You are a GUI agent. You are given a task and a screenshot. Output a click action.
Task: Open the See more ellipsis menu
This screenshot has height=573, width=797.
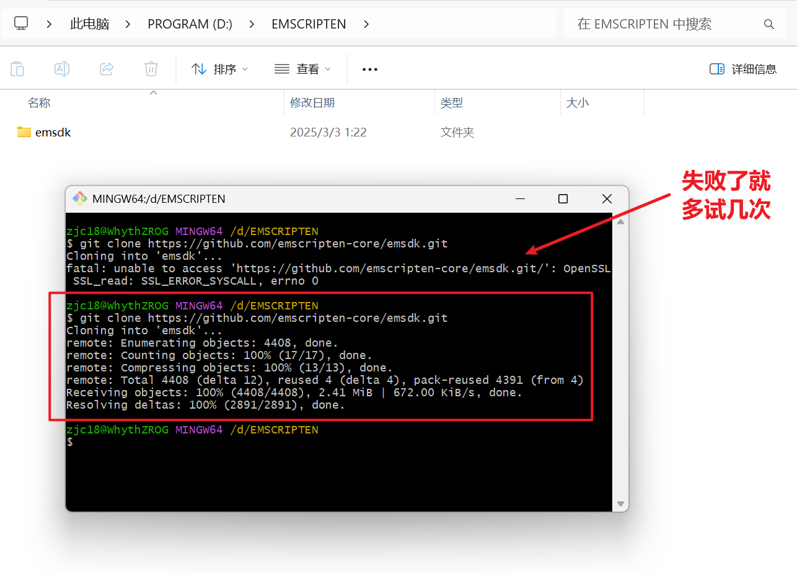click(369, 69)
